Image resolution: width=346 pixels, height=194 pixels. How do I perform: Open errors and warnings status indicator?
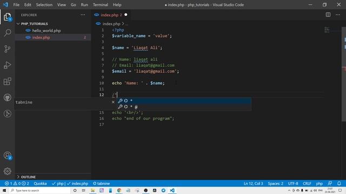tap(17, 183)
